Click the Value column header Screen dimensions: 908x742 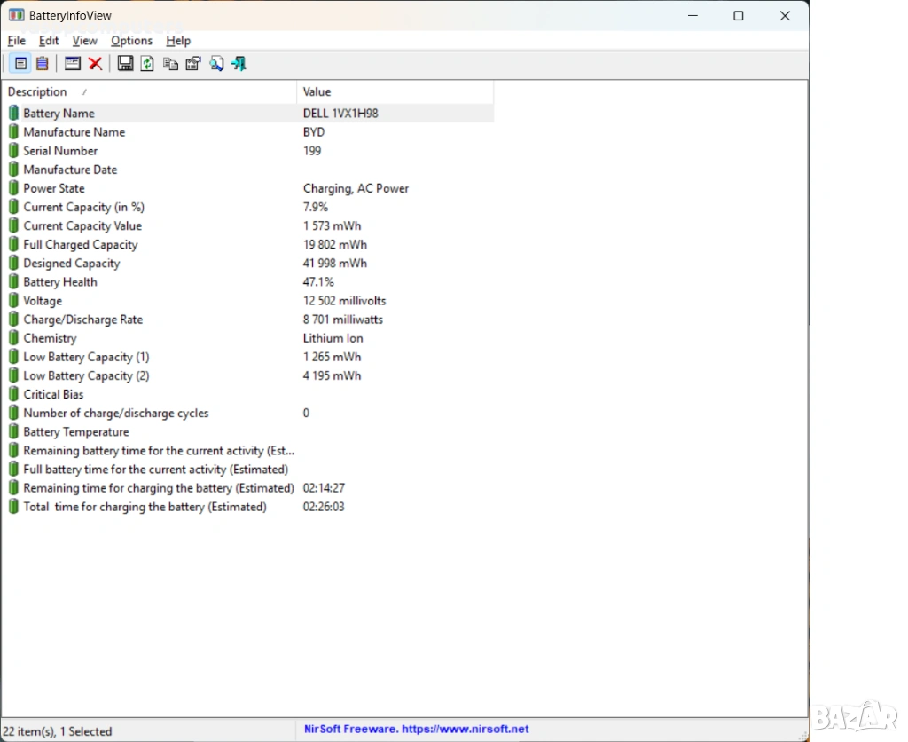coord(317,92)
